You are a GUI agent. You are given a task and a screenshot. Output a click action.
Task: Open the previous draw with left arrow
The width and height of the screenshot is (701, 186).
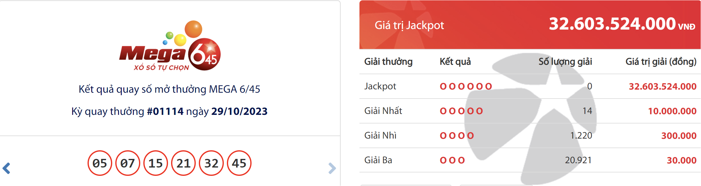pyautogui.click(x=6, y=169)
